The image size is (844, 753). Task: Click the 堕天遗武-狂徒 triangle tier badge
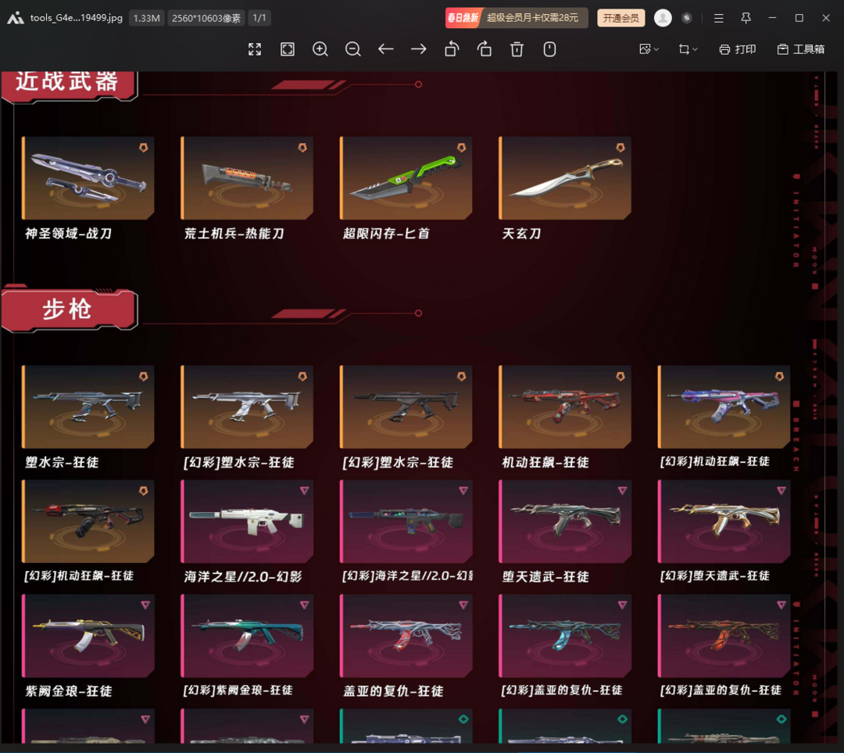(x=622, y=491)
